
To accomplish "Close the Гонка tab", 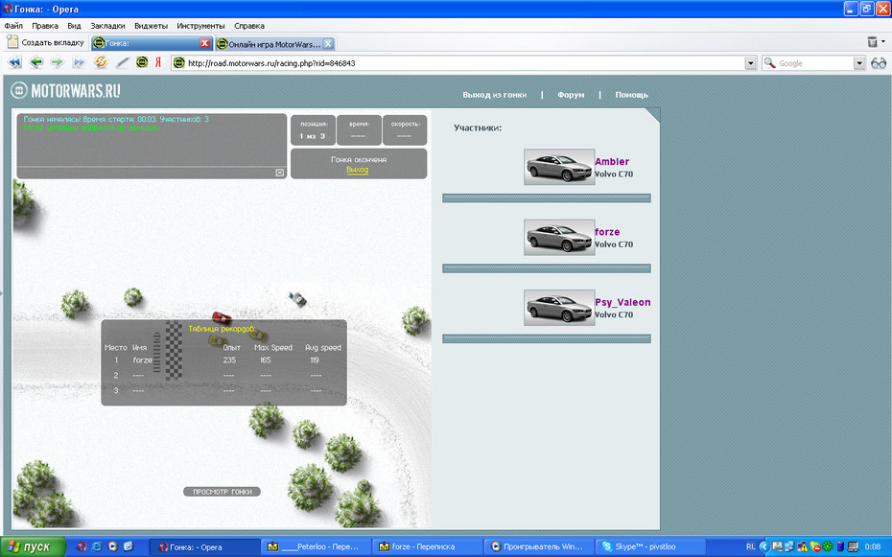I will [205, 43].
